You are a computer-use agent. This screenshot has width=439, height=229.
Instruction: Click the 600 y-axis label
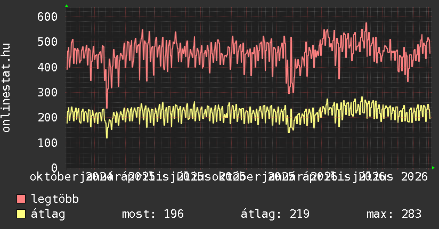point(47,17)
